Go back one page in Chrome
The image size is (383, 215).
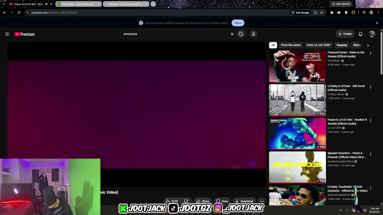pyautogui.click(x=4, y=13)
